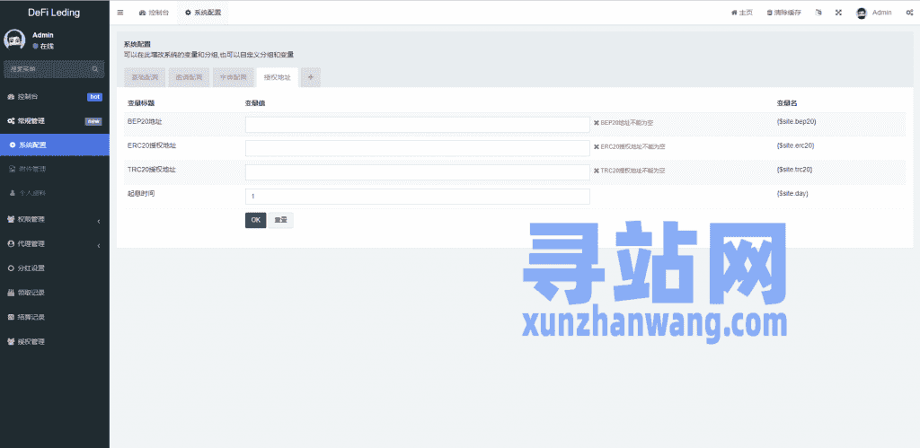The height and width of the screenshot is (448, 920).
Task: Expand 权限管理 chevron in sidebar
Action: 99,221
